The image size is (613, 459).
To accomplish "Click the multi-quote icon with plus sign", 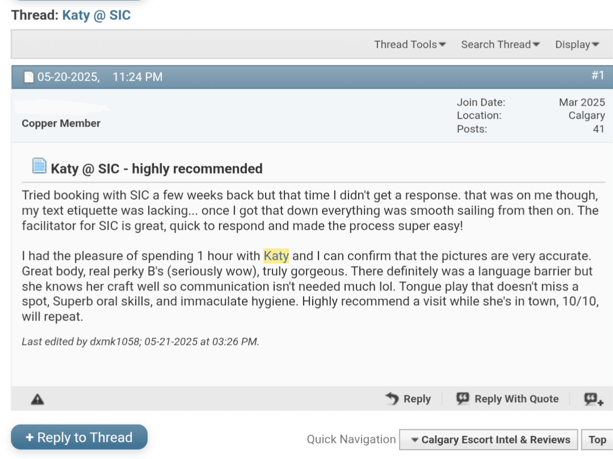I will click(x=594, y=399).
